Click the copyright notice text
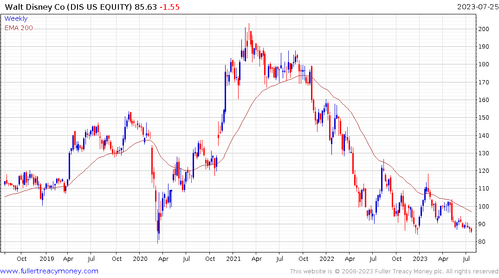This screenshot has height=278, width=499. tap(394, 272)
